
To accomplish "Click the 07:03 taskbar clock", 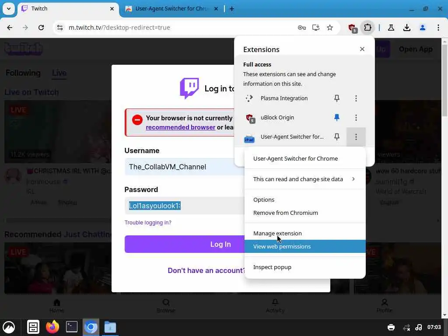I will (434, 327).
